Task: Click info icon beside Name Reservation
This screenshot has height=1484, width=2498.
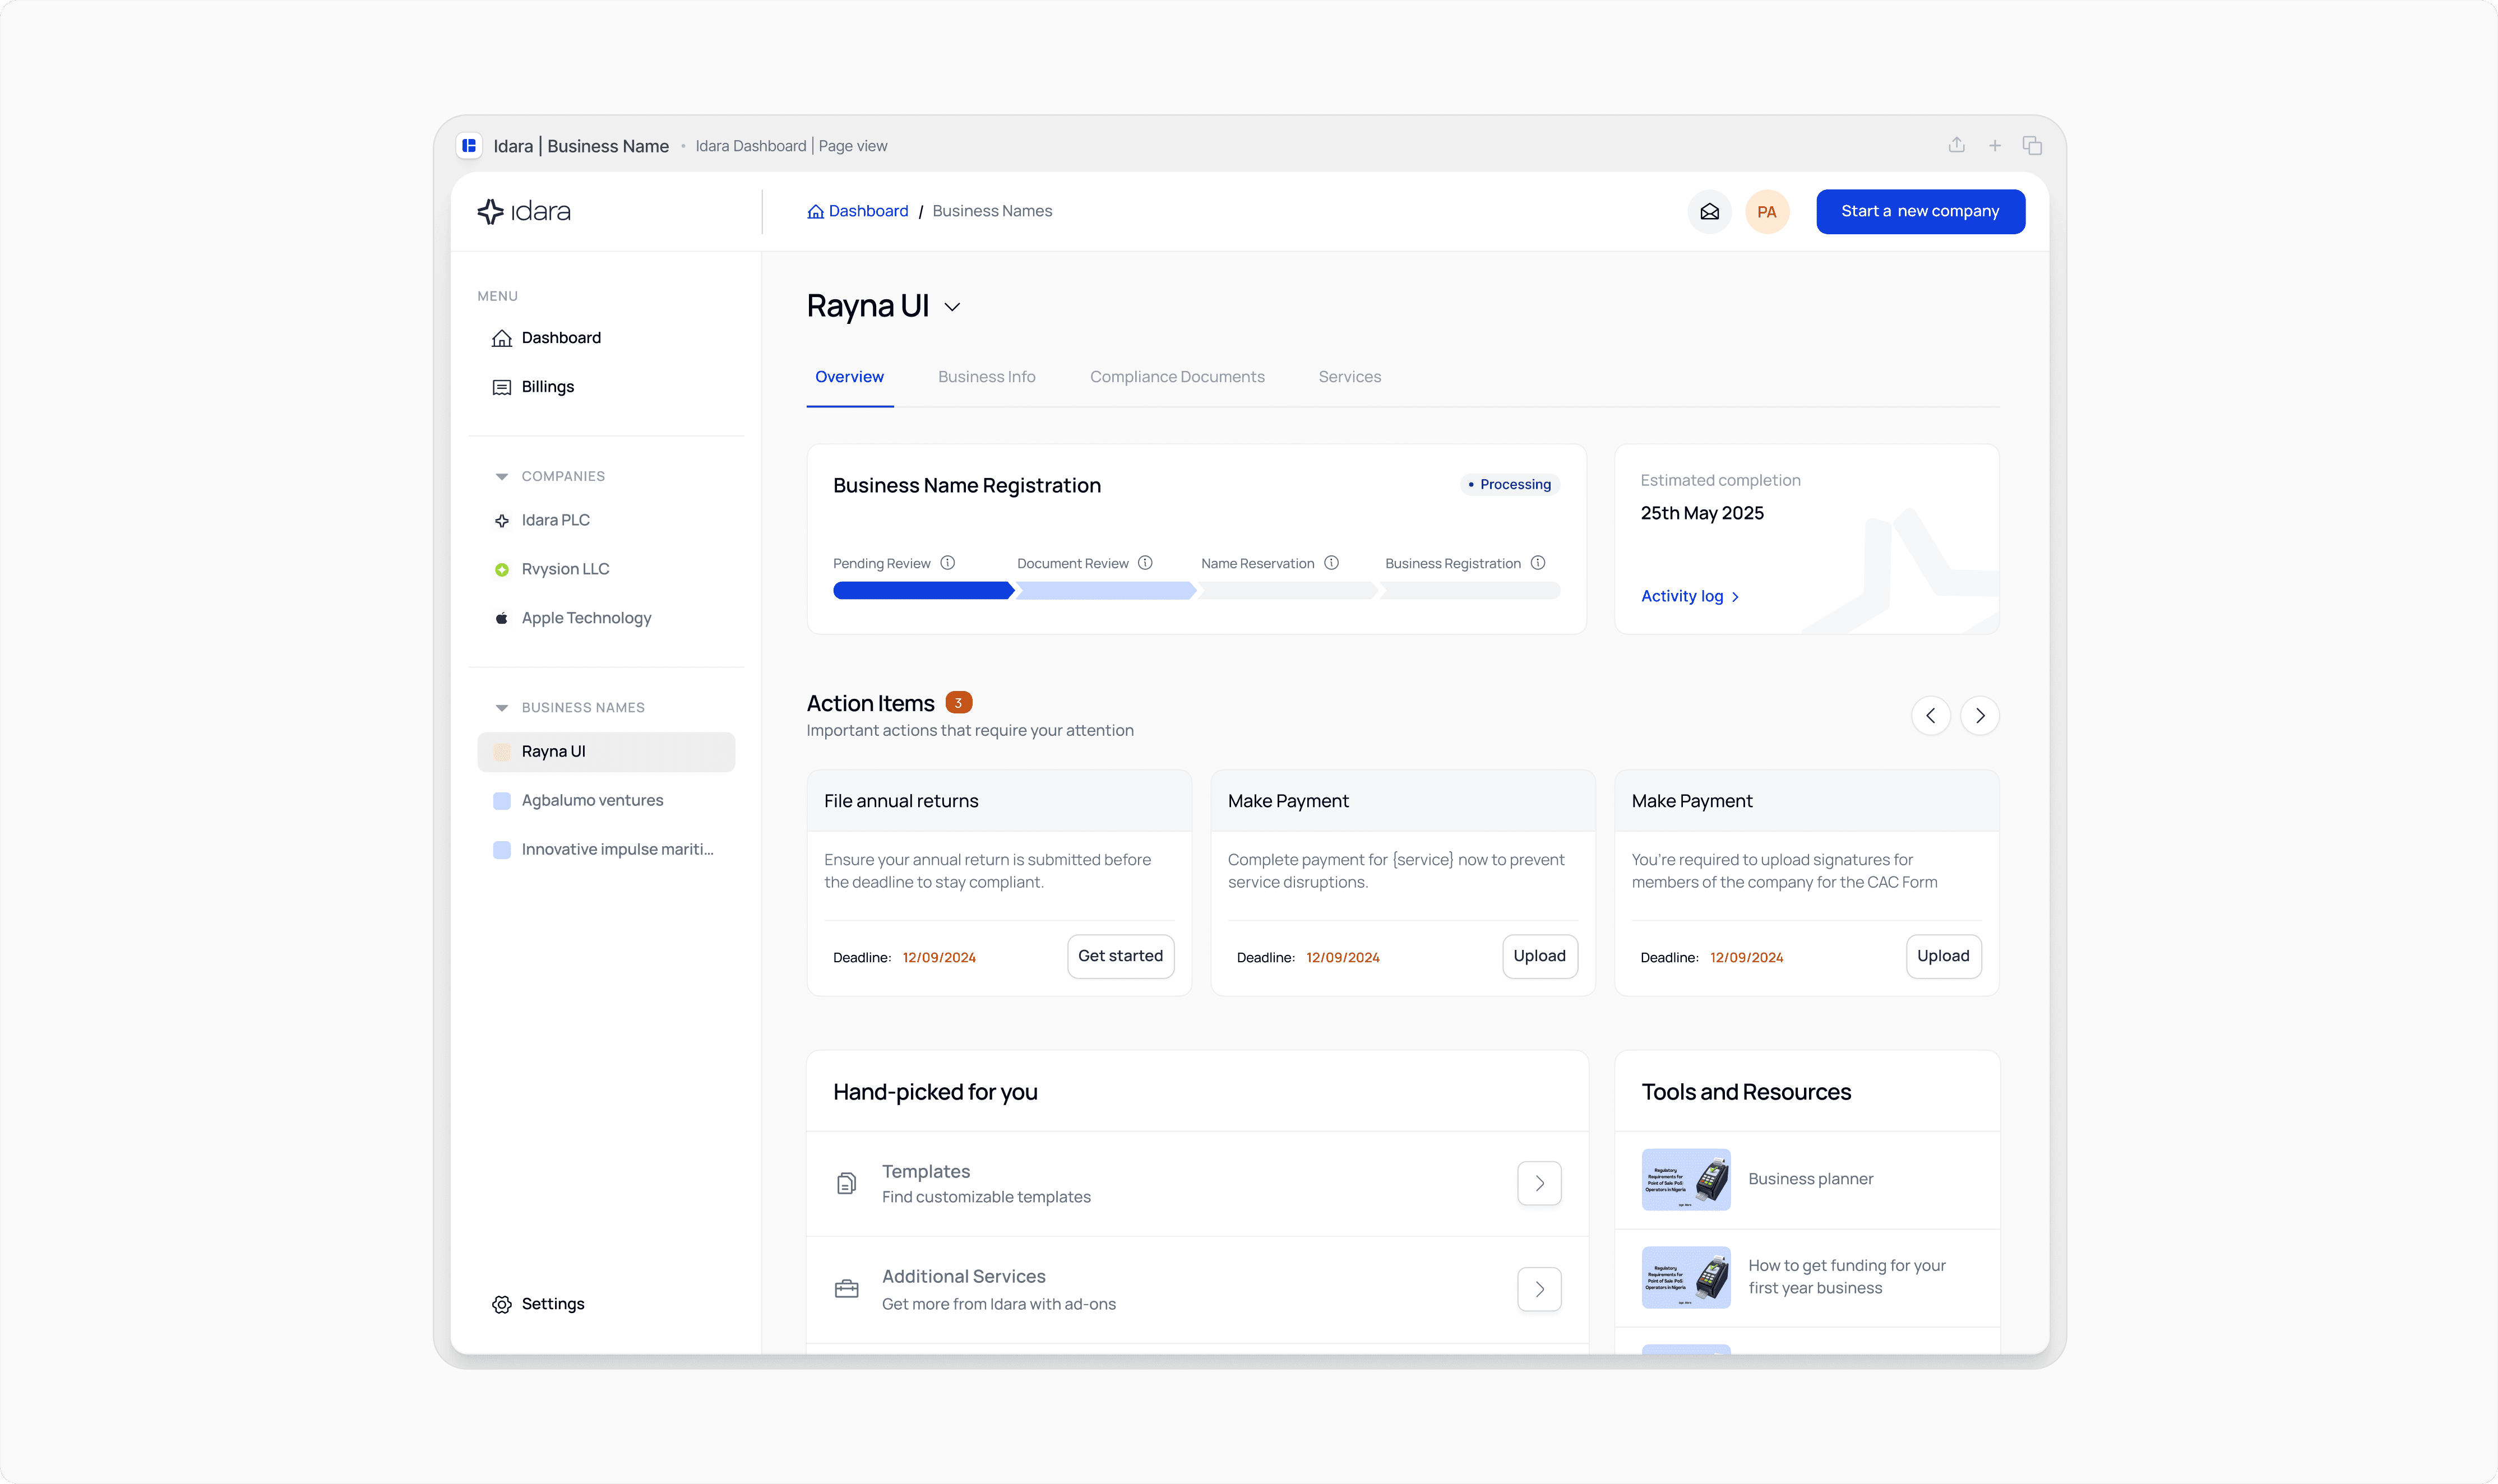Action: click(1331, 563)
